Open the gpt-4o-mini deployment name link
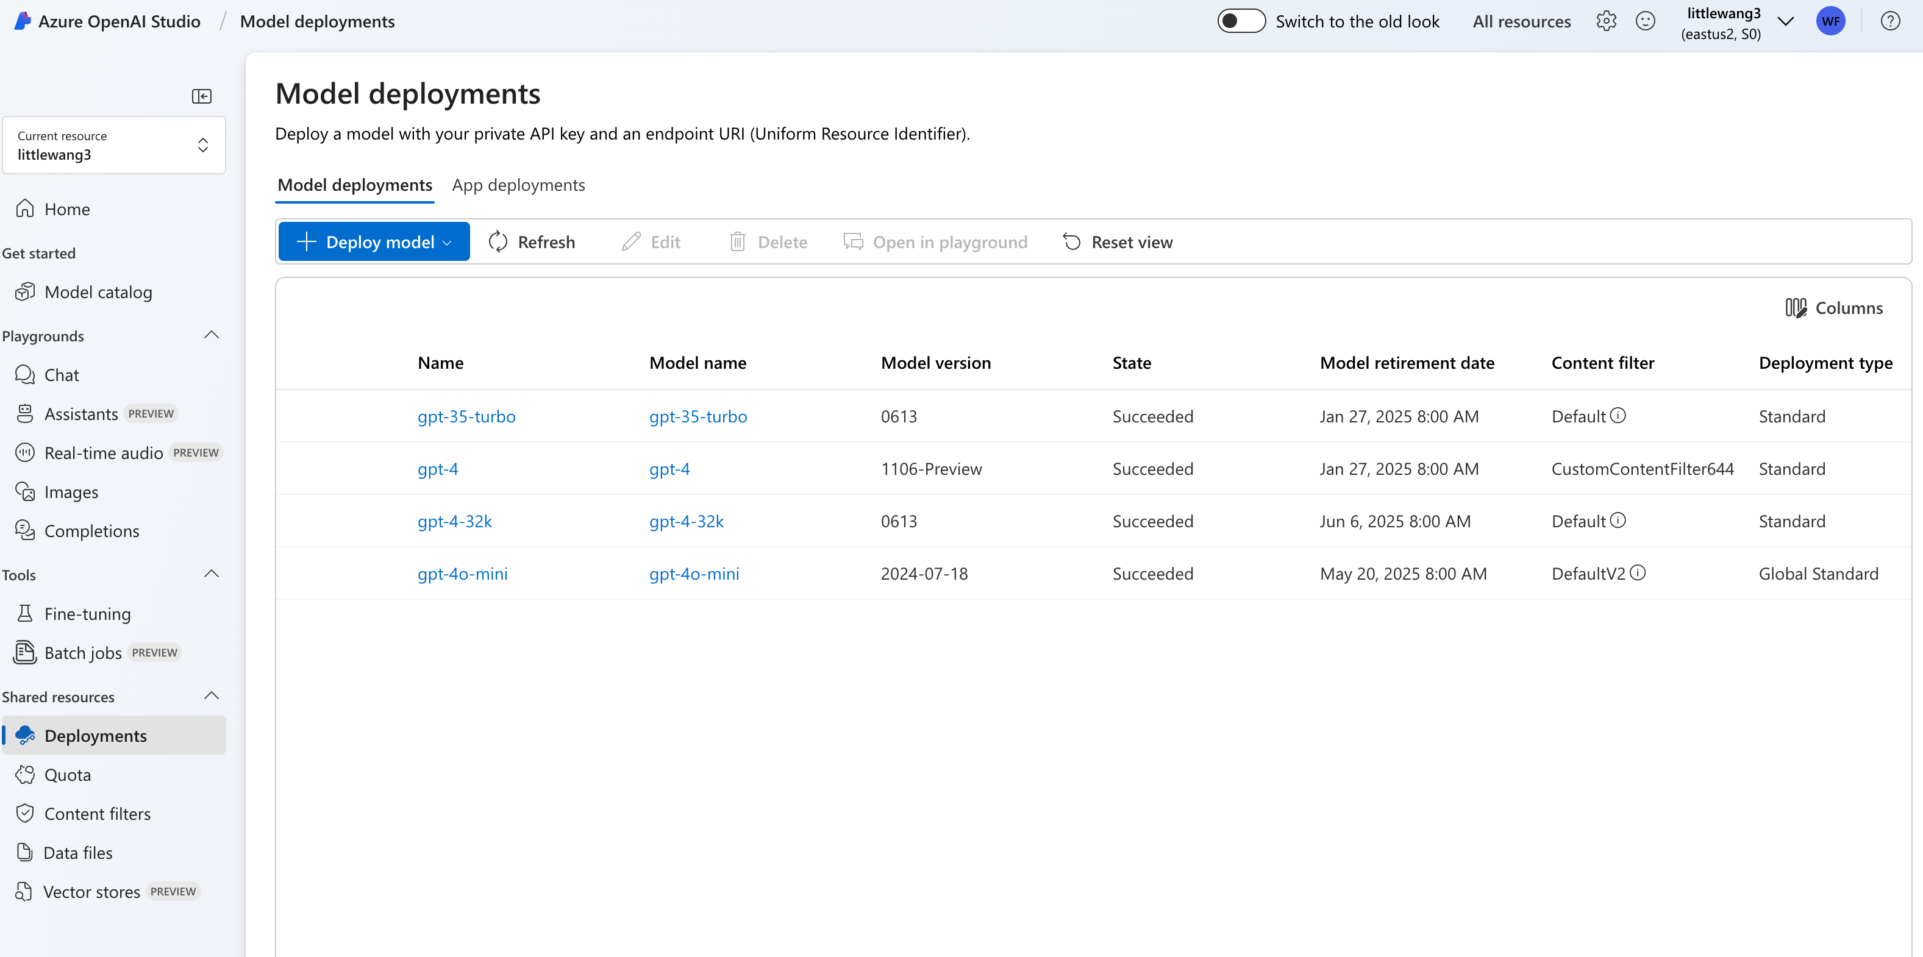The width and height of the screenshot is (1923, 957). [x=463, y=574]
